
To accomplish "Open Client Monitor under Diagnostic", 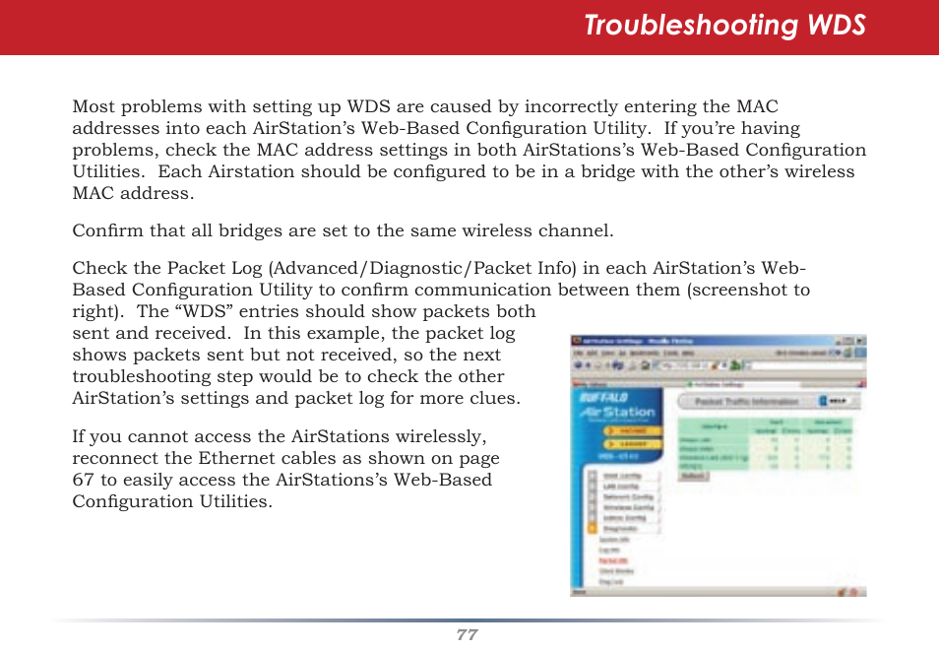I will [616, 571].
